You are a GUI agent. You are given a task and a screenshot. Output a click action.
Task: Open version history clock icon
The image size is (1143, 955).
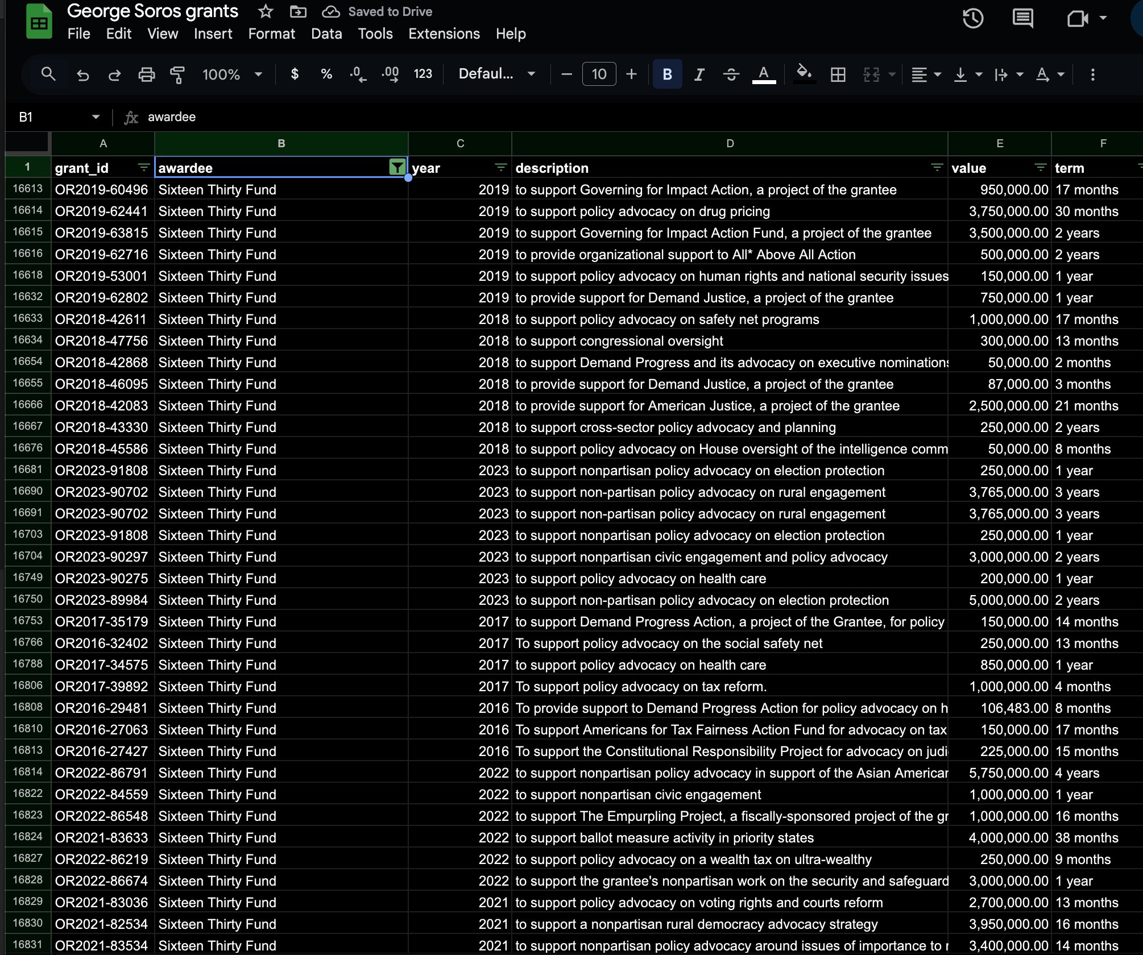972,18
